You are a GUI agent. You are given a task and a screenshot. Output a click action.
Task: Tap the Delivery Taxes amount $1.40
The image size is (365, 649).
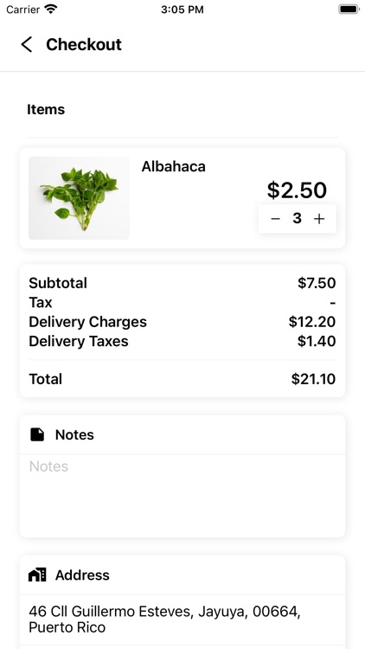pos(317,342)
